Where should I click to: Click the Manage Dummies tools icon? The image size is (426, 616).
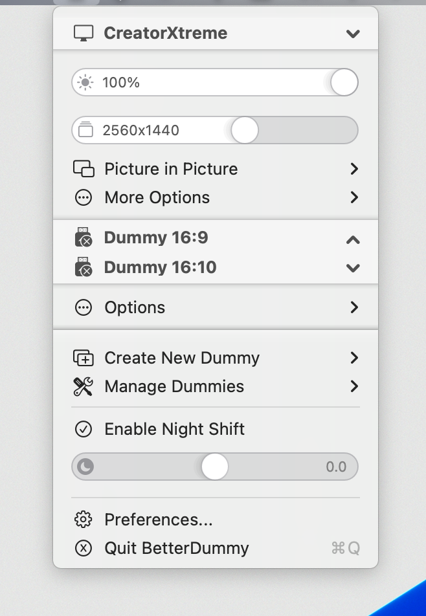(84, 386)
